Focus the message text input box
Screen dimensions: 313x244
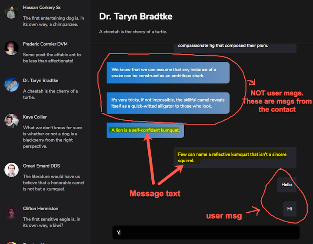(206, 233)
